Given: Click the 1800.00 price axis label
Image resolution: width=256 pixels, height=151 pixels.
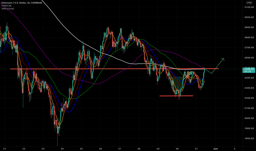Looking at the screenshot, I should 249,139.
